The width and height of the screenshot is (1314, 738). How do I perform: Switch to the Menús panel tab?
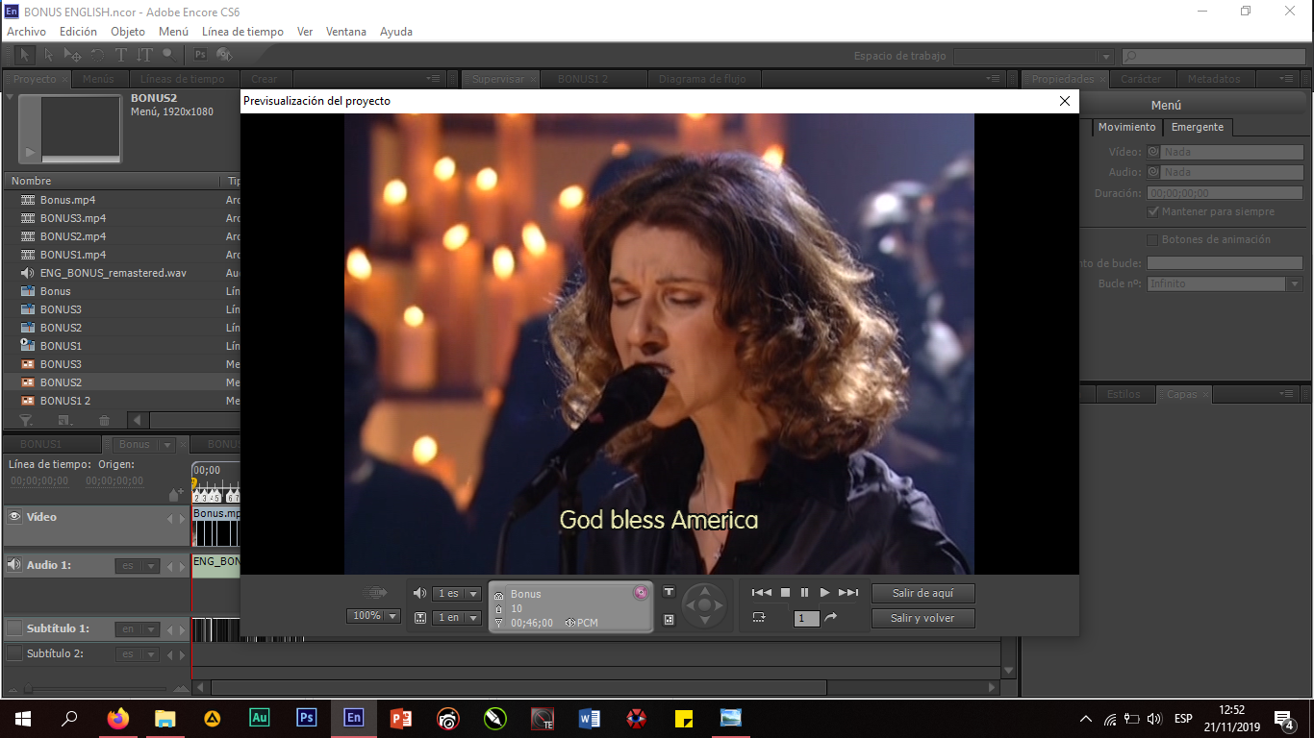click(x=98, y=79)
